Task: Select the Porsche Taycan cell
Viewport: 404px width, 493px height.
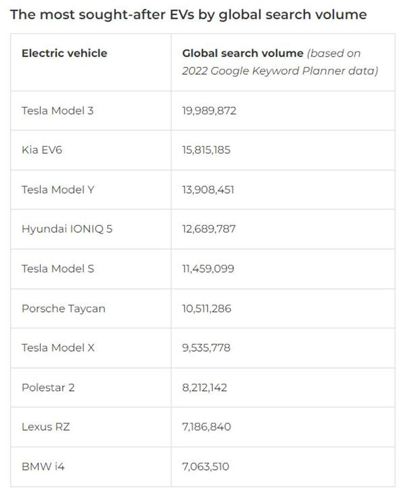Action: click(63, 309)
